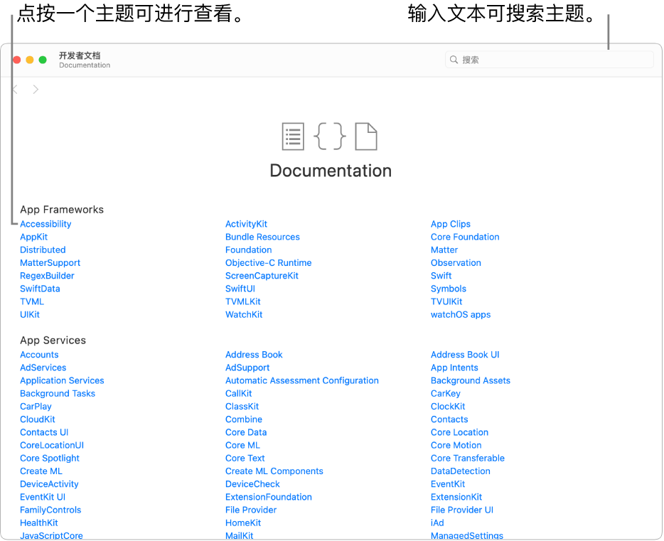Open the Accounts link
The width and height of the screenshot is (664, 541).
[x=39, y=355]
